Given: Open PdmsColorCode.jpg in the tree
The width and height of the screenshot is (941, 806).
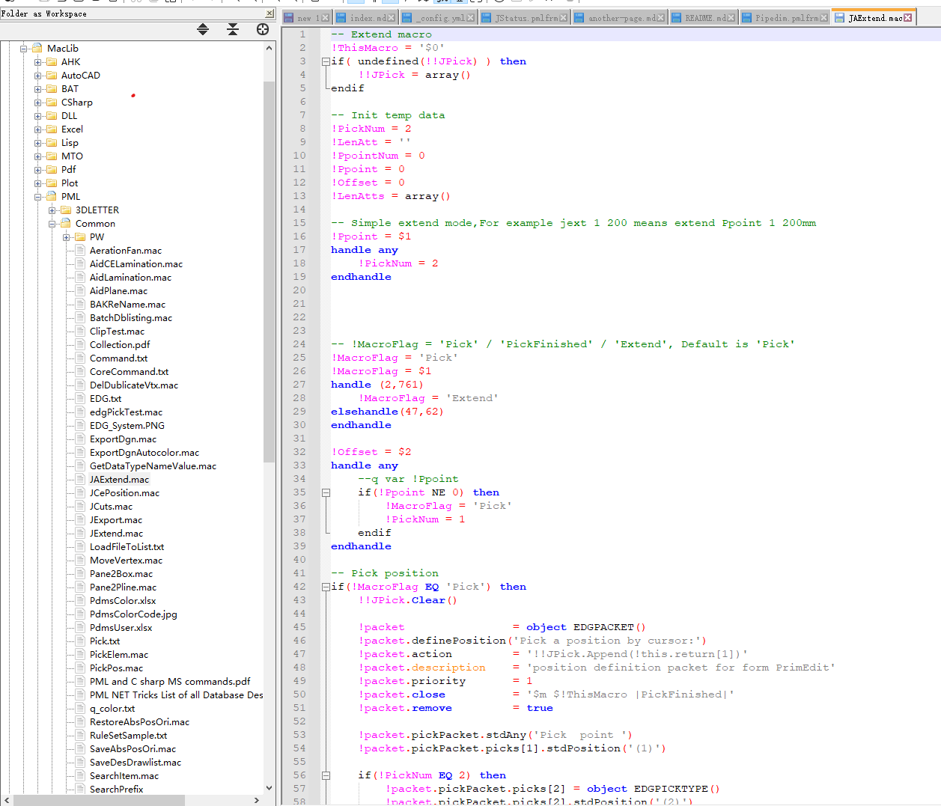Looking at the screenshot, I should pos(133,614).
